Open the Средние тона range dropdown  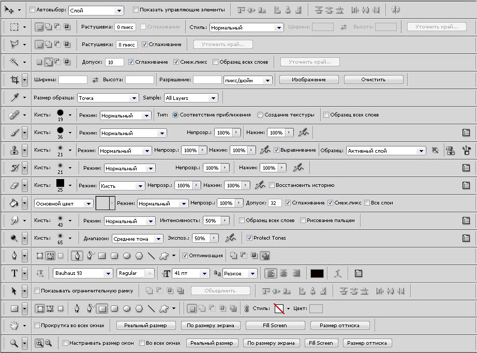(138, 238)
